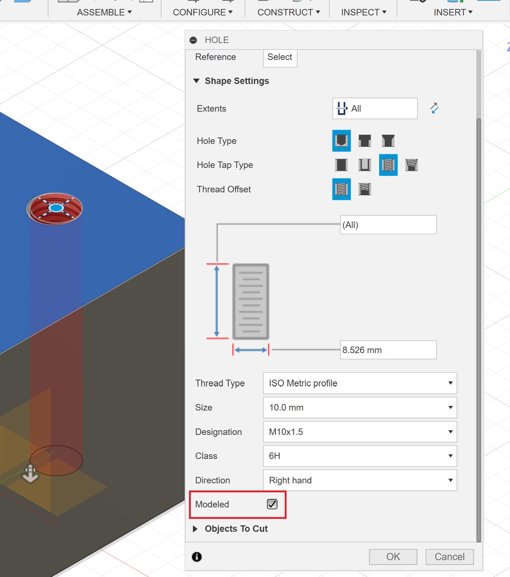This screenshot has height=577, width=510.
Task: Click the red threaded hole preview in the canvas
Action: click(55, 209)
